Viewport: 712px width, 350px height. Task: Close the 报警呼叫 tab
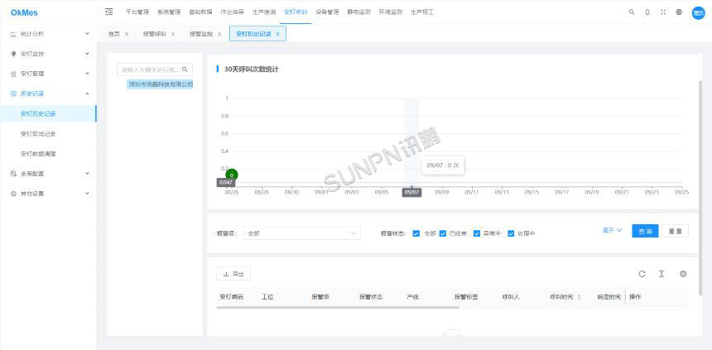pos(173,34)
